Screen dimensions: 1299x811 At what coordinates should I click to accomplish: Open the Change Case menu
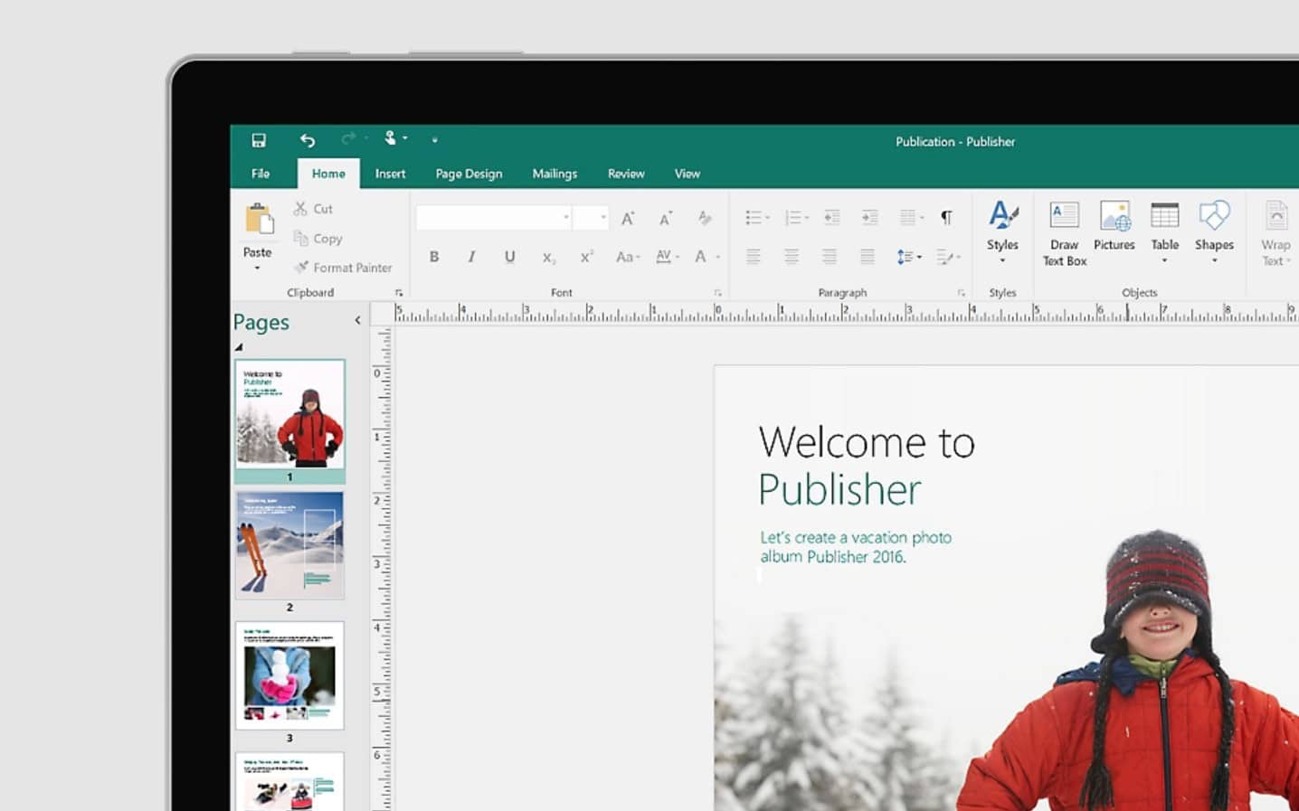tap(628, 257)
